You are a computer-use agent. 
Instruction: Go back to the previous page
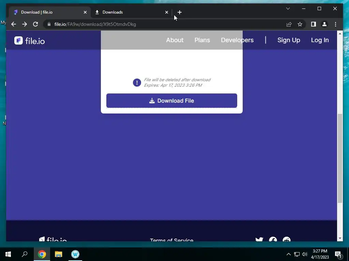click(x=14, y=24)
